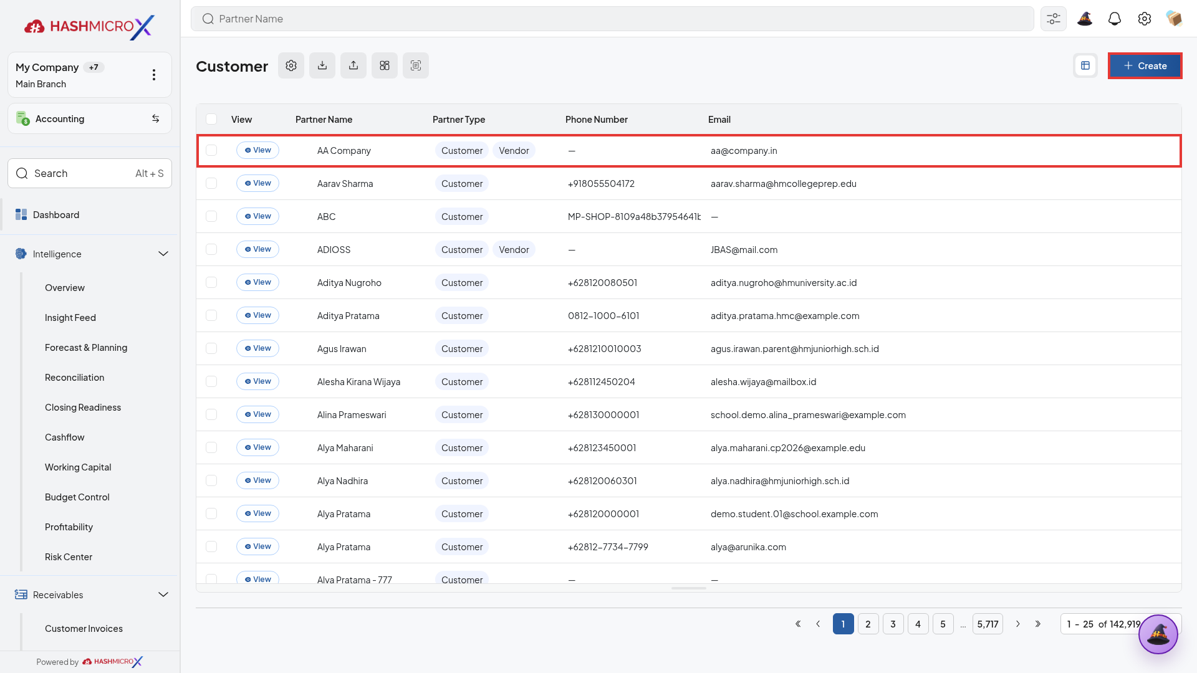Screen dimensions: 1197x673
Task: Click View for Agus Irawan
Action: [x=257, y=348]
